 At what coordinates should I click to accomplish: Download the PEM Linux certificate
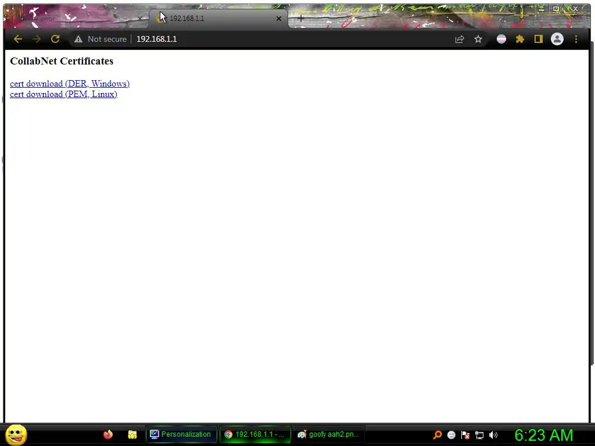(63, 94)
